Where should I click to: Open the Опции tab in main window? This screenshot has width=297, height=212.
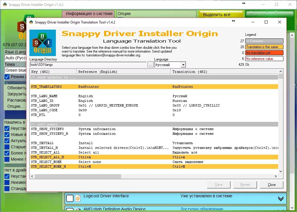(156, 14)
